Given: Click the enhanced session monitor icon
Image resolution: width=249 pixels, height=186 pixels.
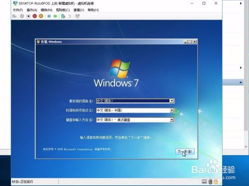Looking at the screenshot, I should click(x=78, y=16).
